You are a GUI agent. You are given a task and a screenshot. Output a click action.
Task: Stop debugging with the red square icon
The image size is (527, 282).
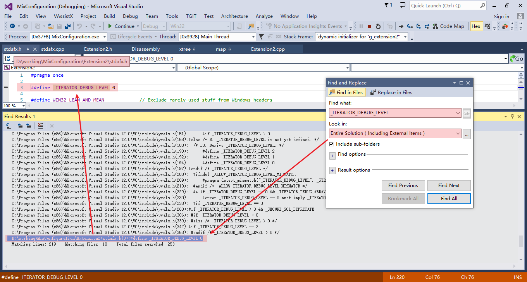point(370,26)
